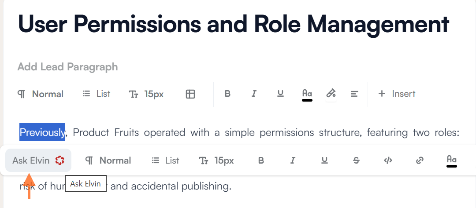Click the Ask Elvin button
This screenshot has width=476, height=208.
click(38, 161)
